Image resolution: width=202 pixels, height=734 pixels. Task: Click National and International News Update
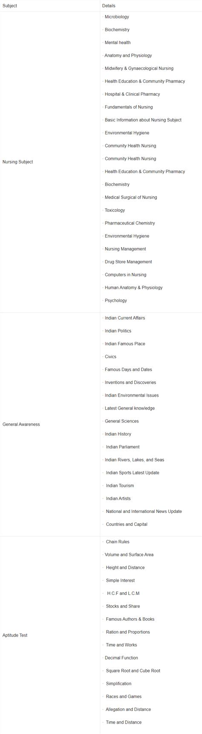(x=144, y=511)
